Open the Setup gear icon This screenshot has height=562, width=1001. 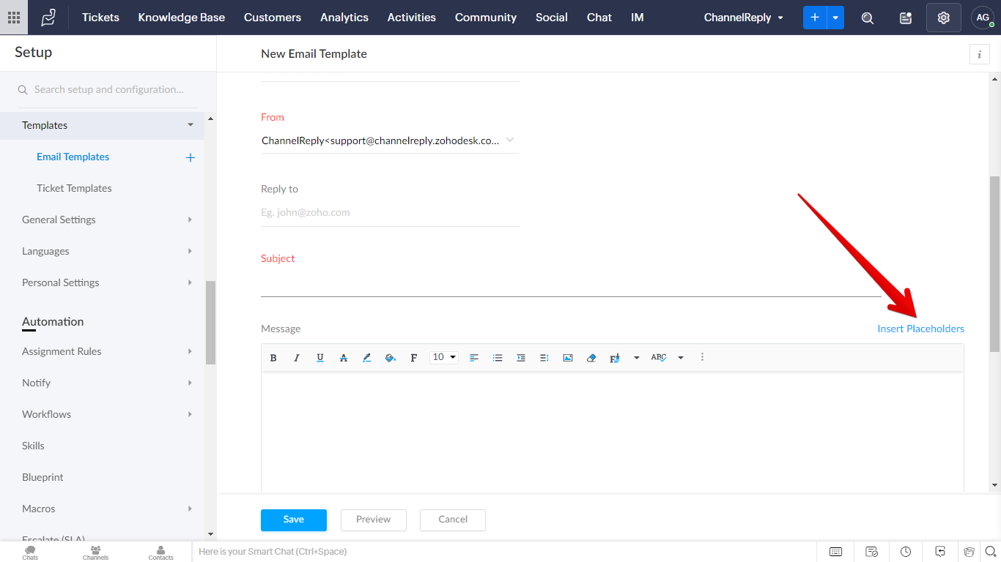click(944, 18)
